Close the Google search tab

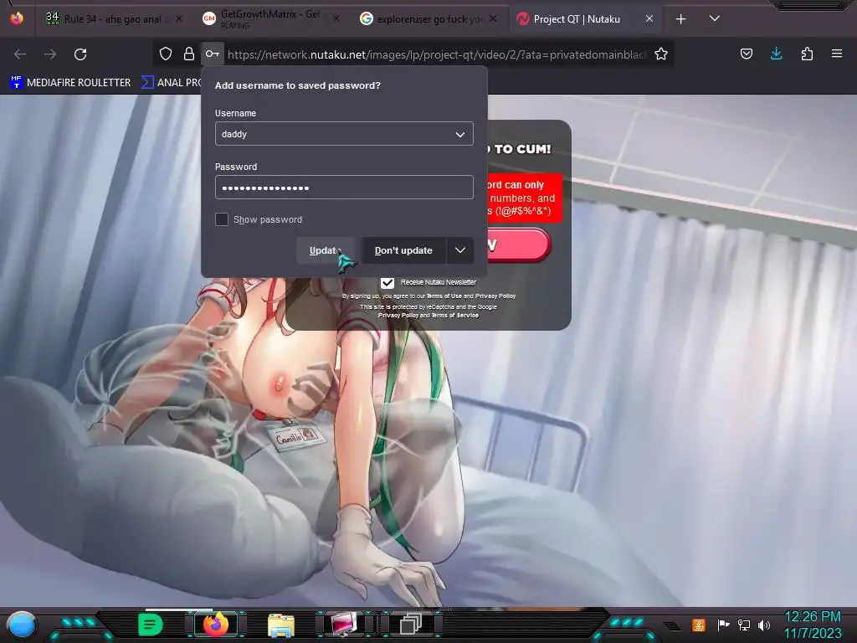493,18
